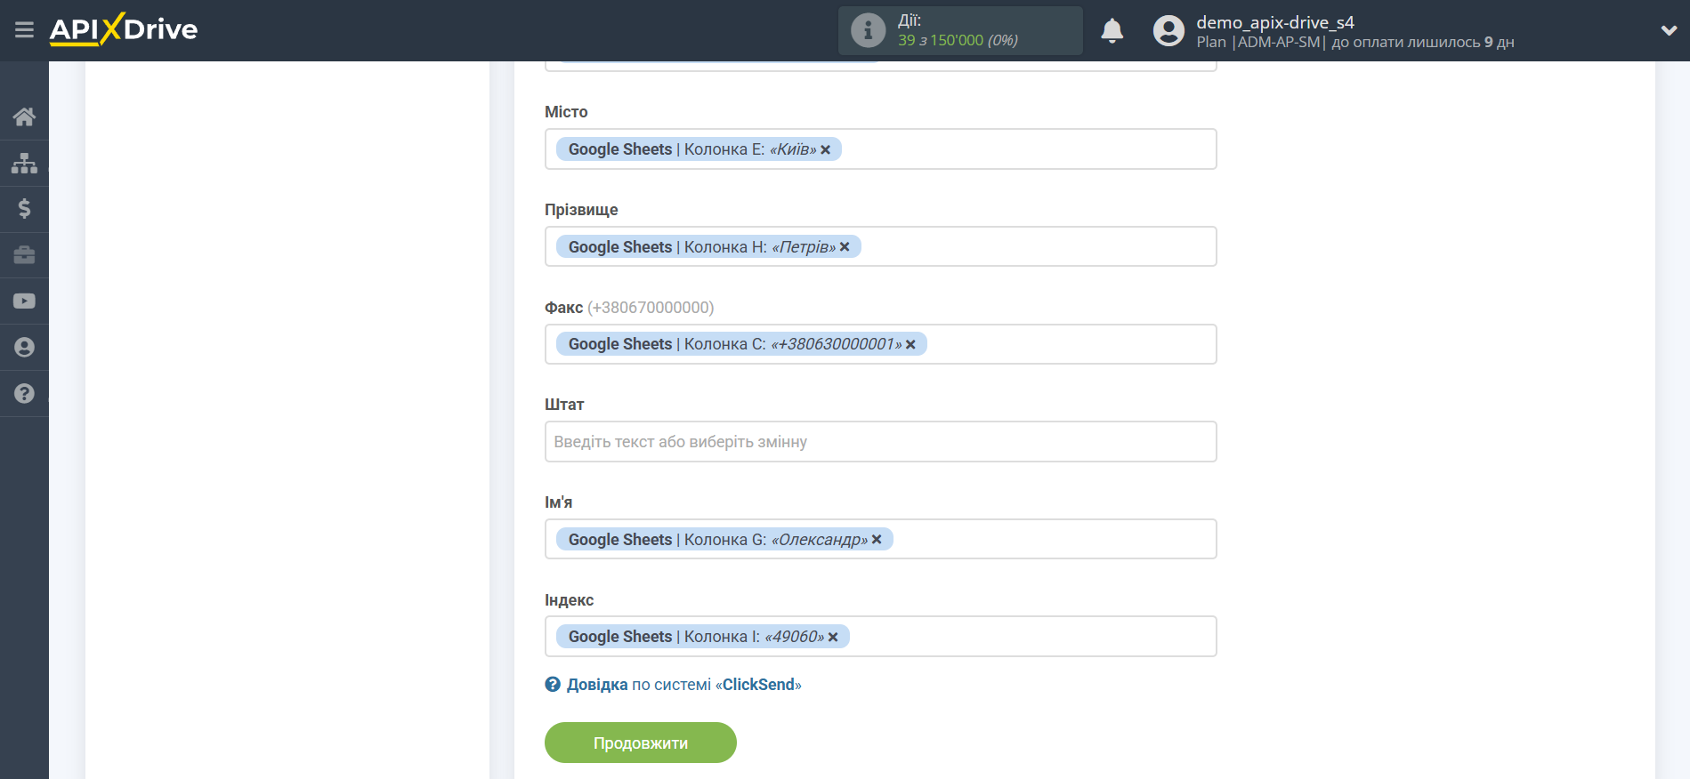Open the connections sitemap icon
This screenshot has height=779, width=1690.
(24, 163)
